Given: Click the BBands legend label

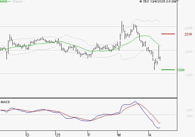Looking at the screenshot, I should click(x=17, y=2).
